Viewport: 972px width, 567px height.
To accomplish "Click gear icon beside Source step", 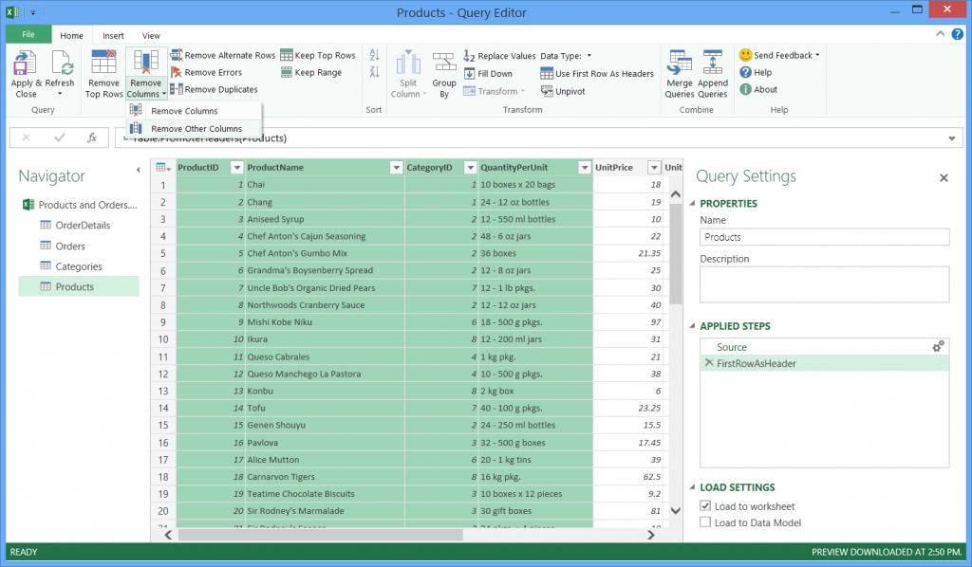I will click(x=938, y=347).
